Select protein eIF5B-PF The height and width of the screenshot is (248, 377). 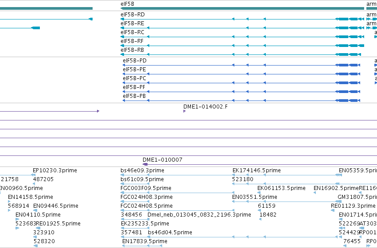coord(241,92)
